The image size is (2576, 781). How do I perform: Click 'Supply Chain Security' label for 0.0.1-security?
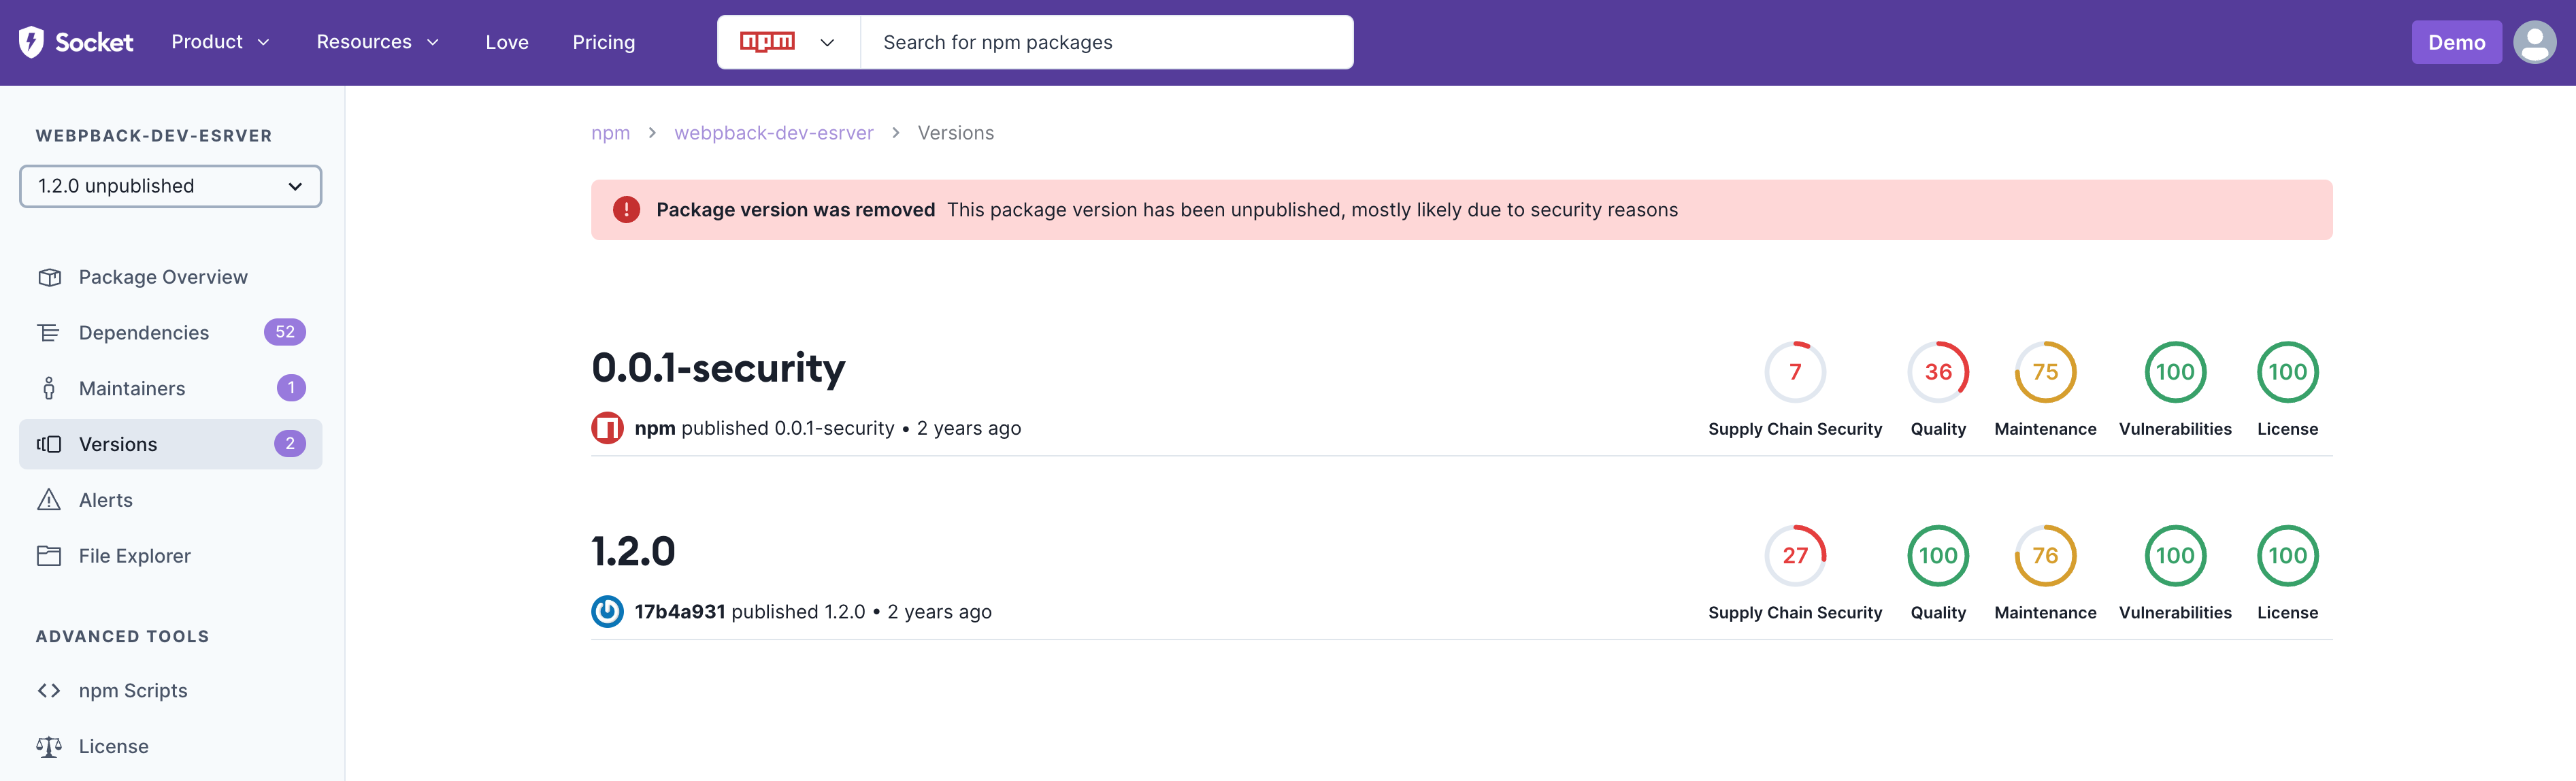(x=1795, y=429)
